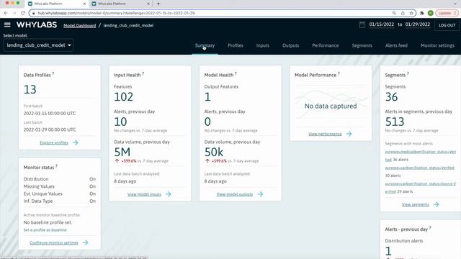Click the View model inputs link
This screenshot has width=461, height=259.
tap(144, 194)
